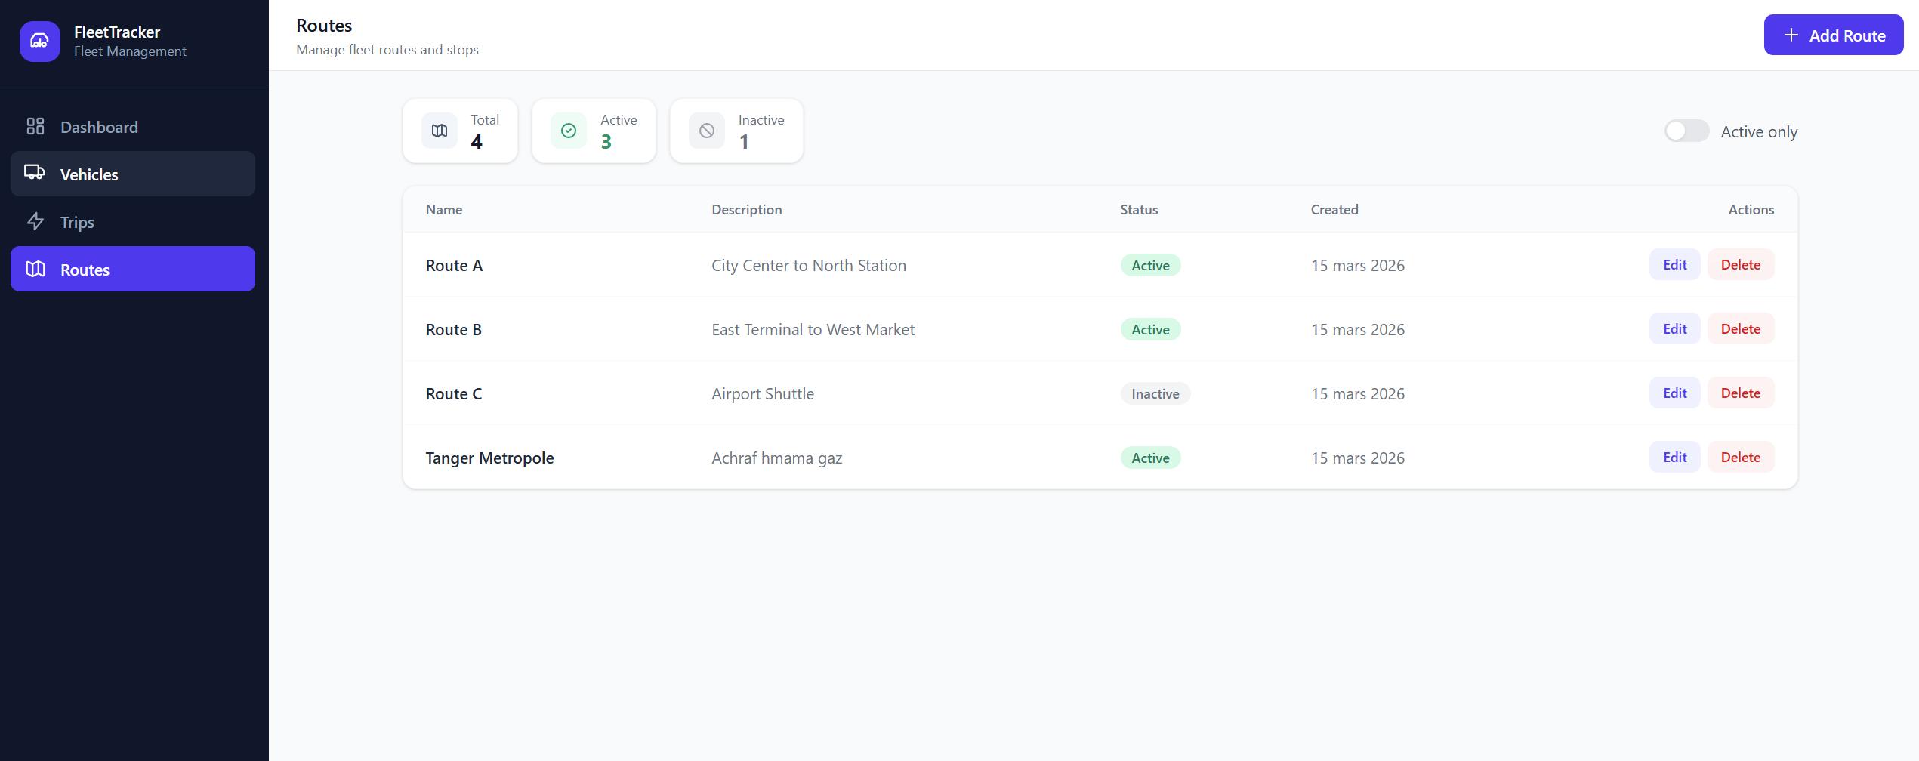Viewport: 1919px width, 761px height.
Task: Select the Trips lightning bolt icon
Action: pos(36,221)
